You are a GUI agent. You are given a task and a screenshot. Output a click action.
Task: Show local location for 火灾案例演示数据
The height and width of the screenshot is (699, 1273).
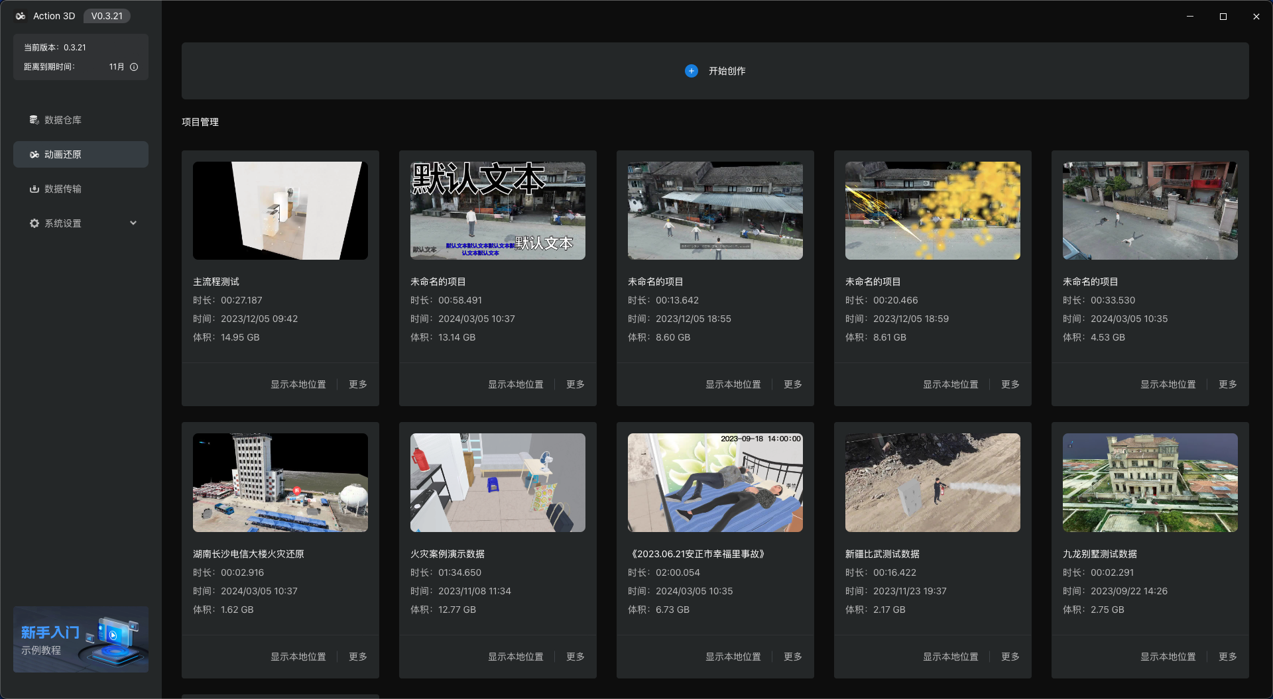515,657
